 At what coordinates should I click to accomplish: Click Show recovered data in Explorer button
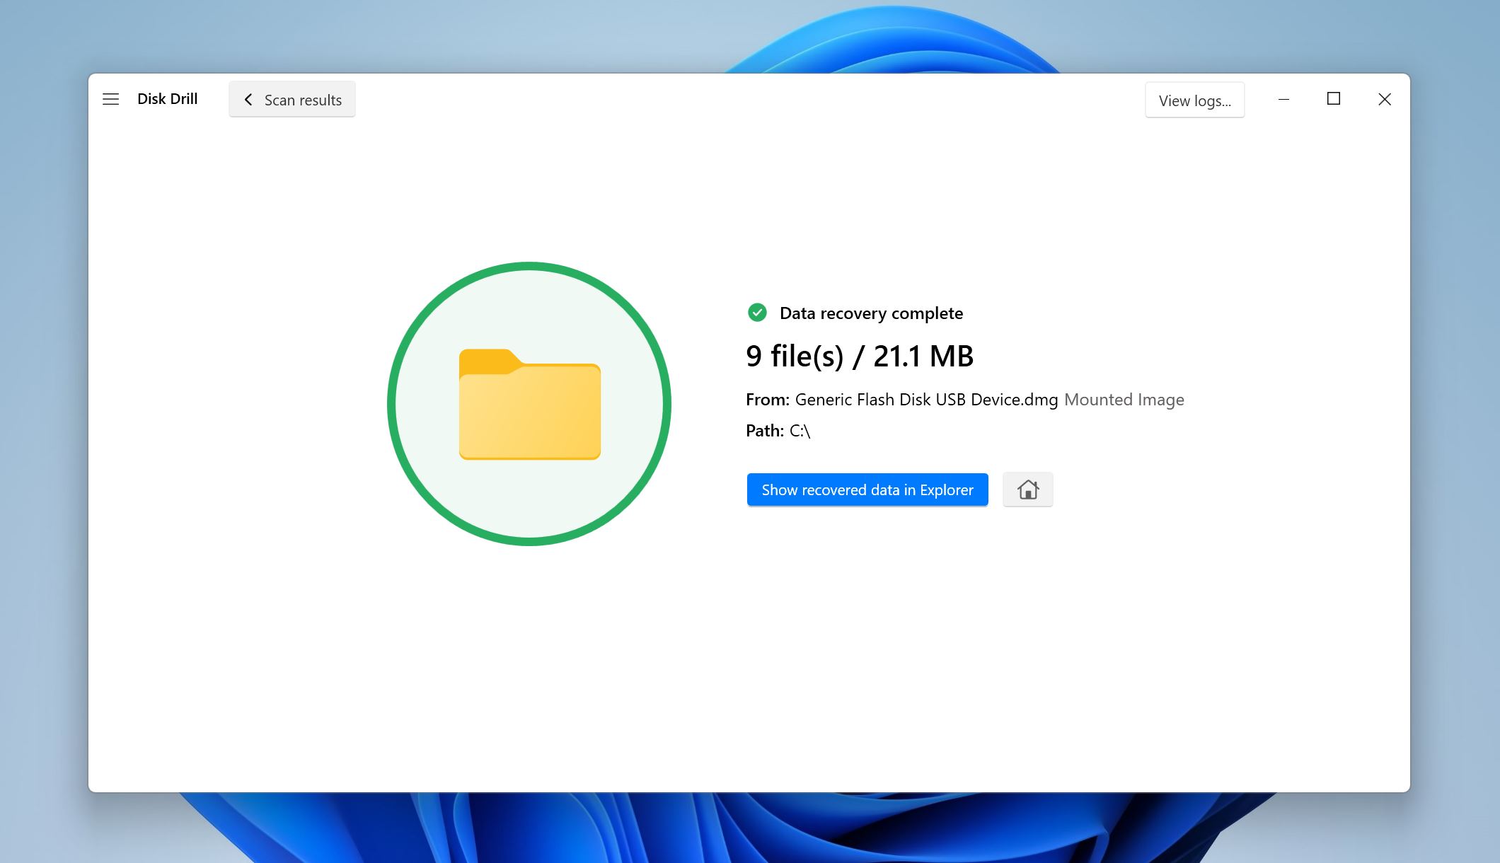(x=868, y=490)
